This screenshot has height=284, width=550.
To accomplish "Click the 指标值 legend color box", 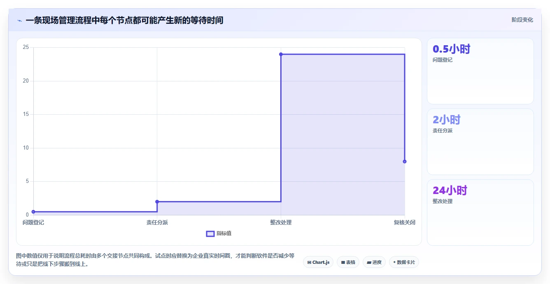I will pyautogui.click(x=210, y=233).
